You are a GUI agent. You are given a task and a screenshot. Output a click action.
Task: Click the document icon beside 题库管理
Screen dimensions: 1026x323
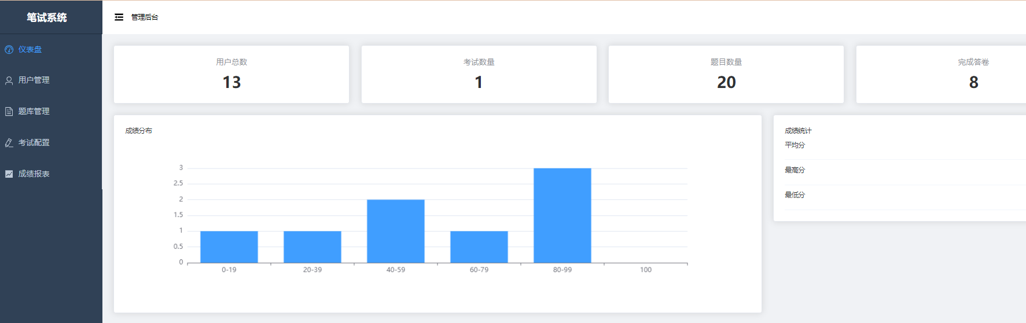click(9, 111)
